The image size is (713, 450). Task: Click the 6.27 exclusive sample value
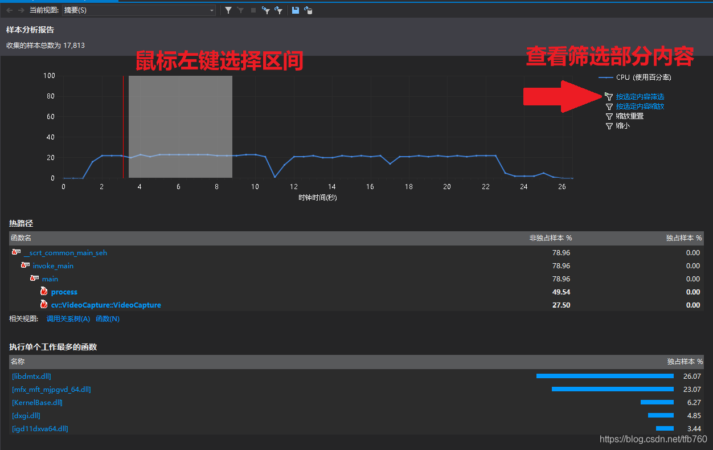tap(694, 403)
